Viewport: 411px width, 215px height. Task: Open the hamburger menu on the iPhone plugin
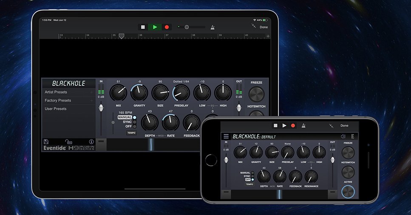(226, 137)
